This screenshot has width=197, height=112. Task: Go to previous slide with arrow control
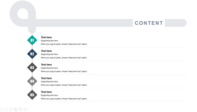point(1,110)
